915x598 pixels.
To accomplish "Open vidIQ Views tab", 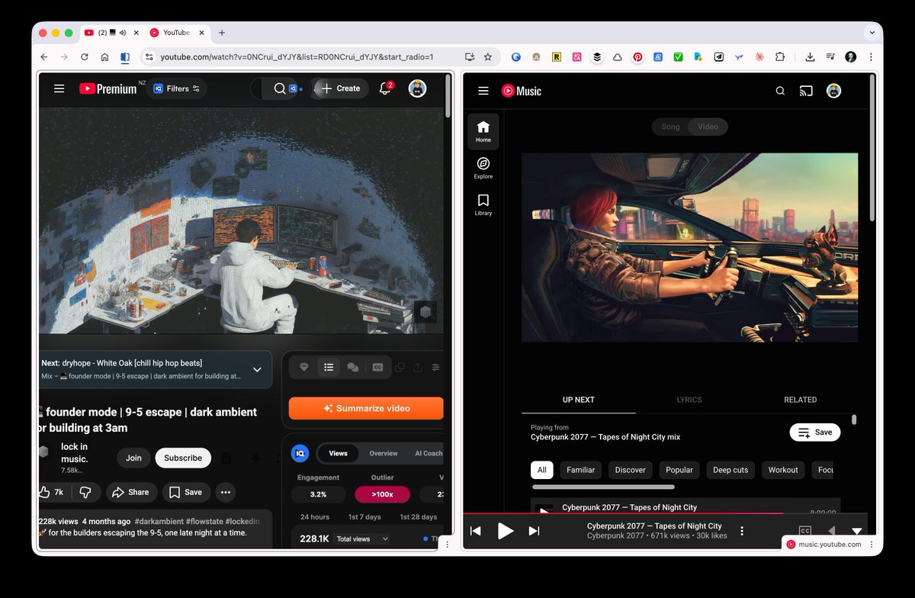I will (x=338, y=453).
